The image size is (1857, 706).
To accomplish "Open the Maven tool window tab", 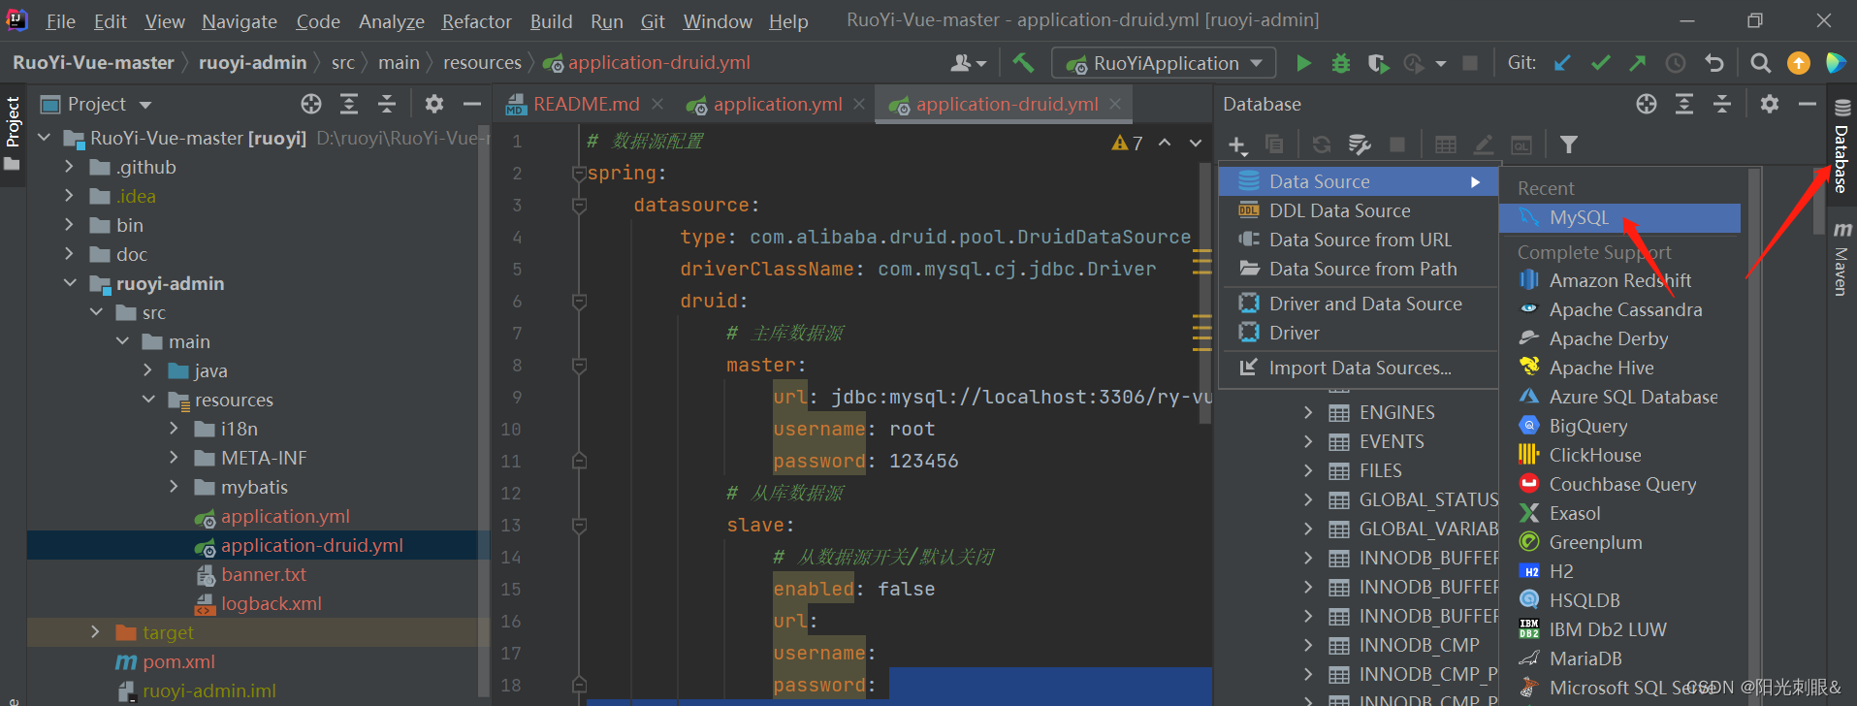I will coord(1841,259).
